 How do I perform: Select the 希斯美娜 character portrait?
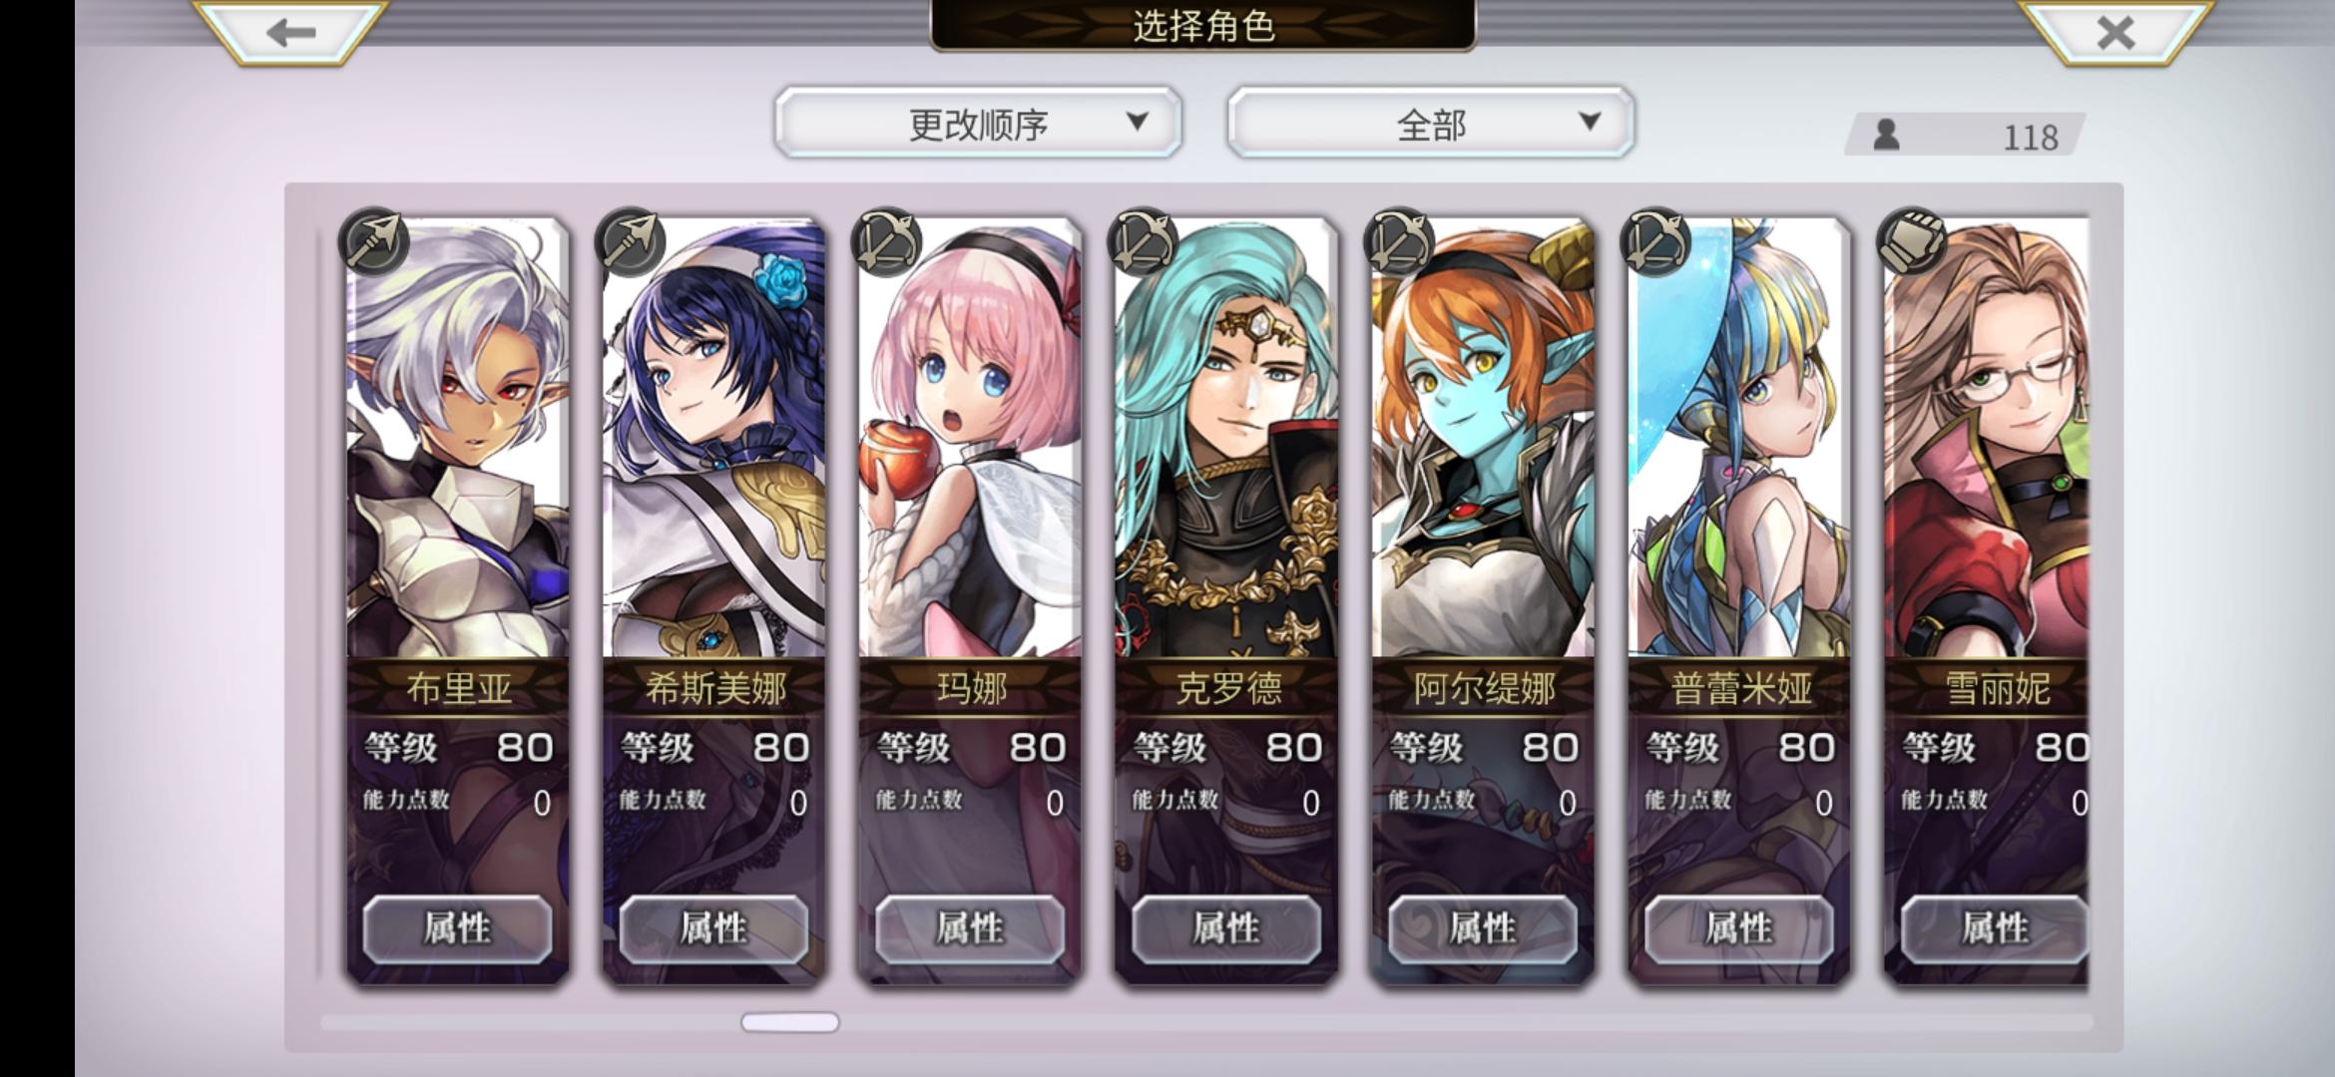pyautogui.click(x=713, y=439)
